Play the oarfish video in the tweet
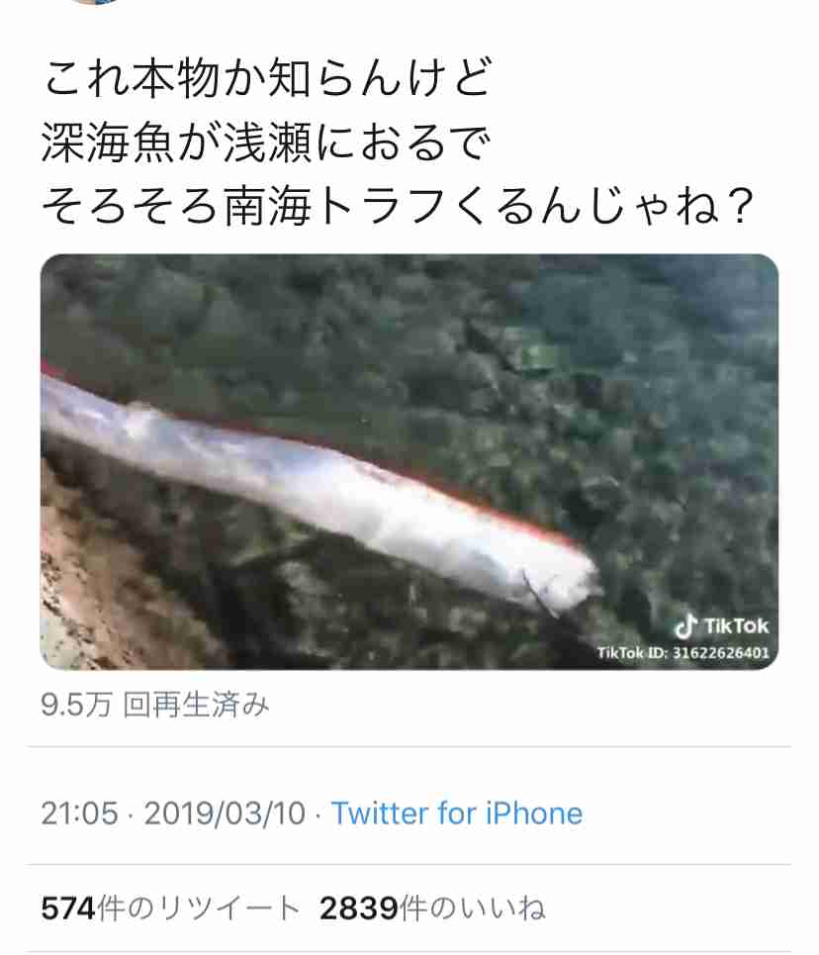This screenshot has height=955, width=819. pos(409,461)
